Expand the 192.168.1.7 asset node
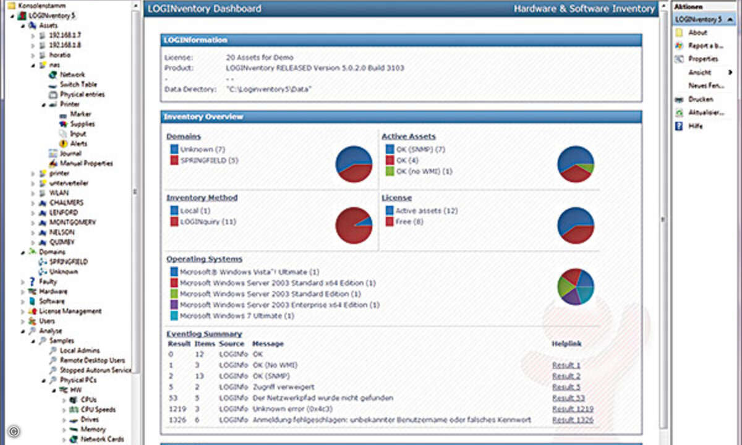The image size is (742, 445). (x=33, y=36)
